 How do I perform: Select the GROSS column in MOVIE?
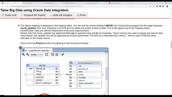(x=39, y=80)
